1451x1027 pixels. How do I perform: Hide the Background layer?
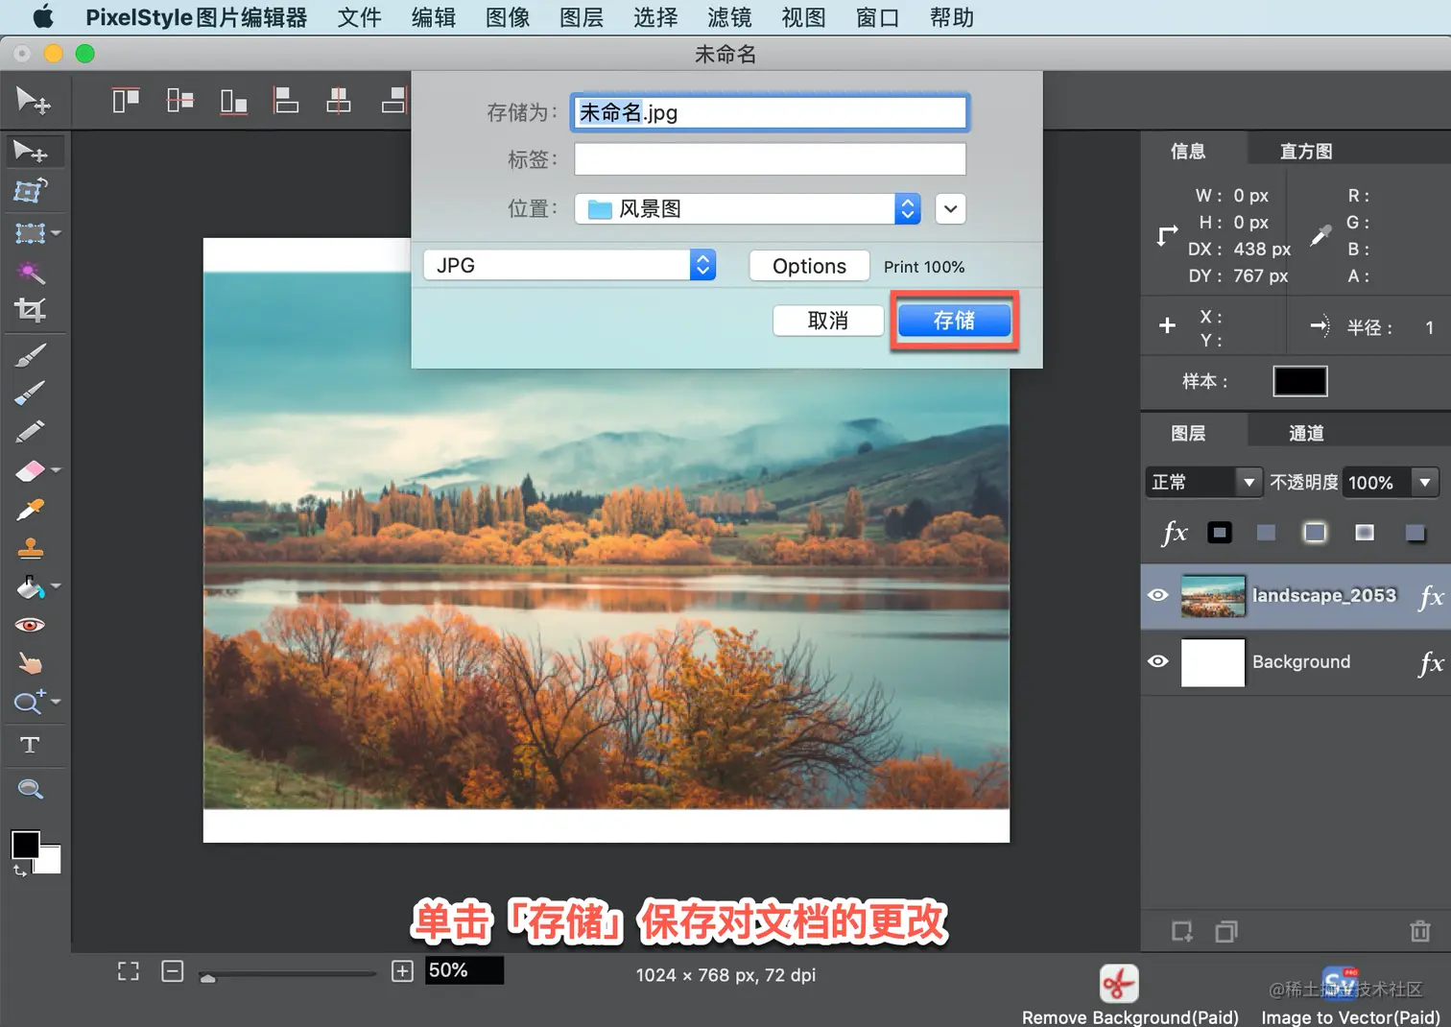pyautogui.click(x=1158, y=661)
